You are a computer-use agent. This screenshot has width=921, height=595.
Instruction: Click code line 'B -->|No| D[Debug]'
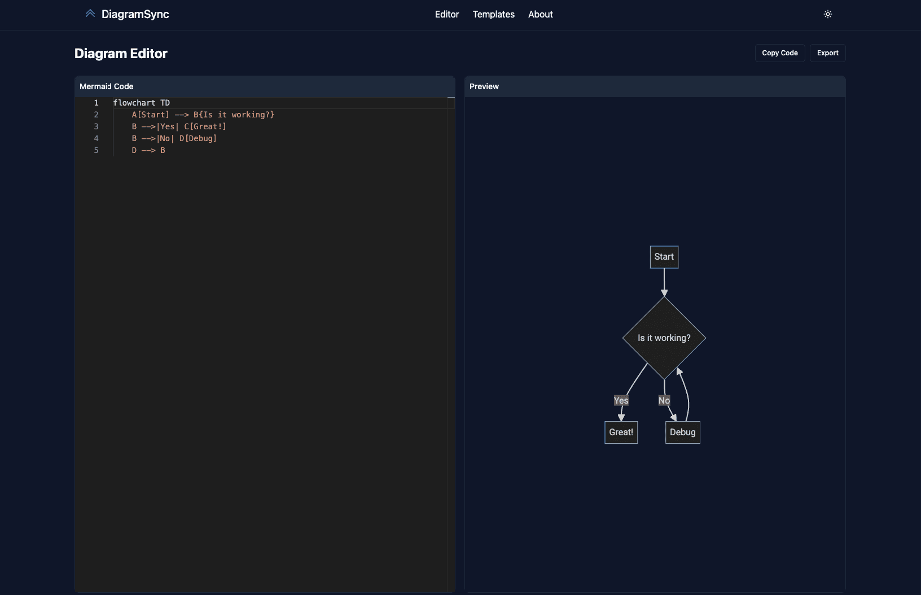pos(174,138)
